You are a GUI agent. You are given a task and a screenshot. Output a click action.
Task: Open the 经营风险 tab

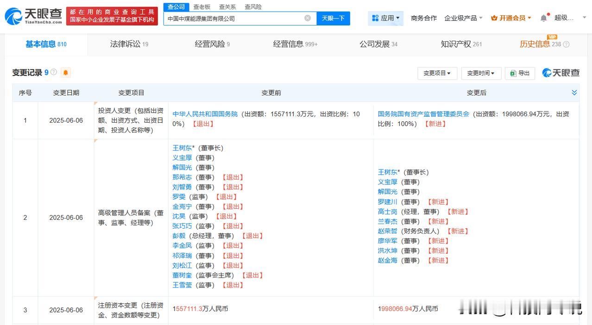coord(212,44)
